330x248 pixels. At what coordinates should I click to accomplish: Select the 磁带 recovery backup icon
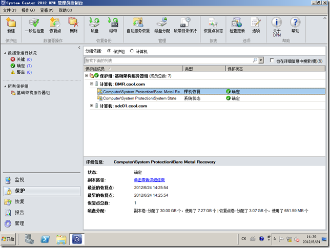coord(113,25)
